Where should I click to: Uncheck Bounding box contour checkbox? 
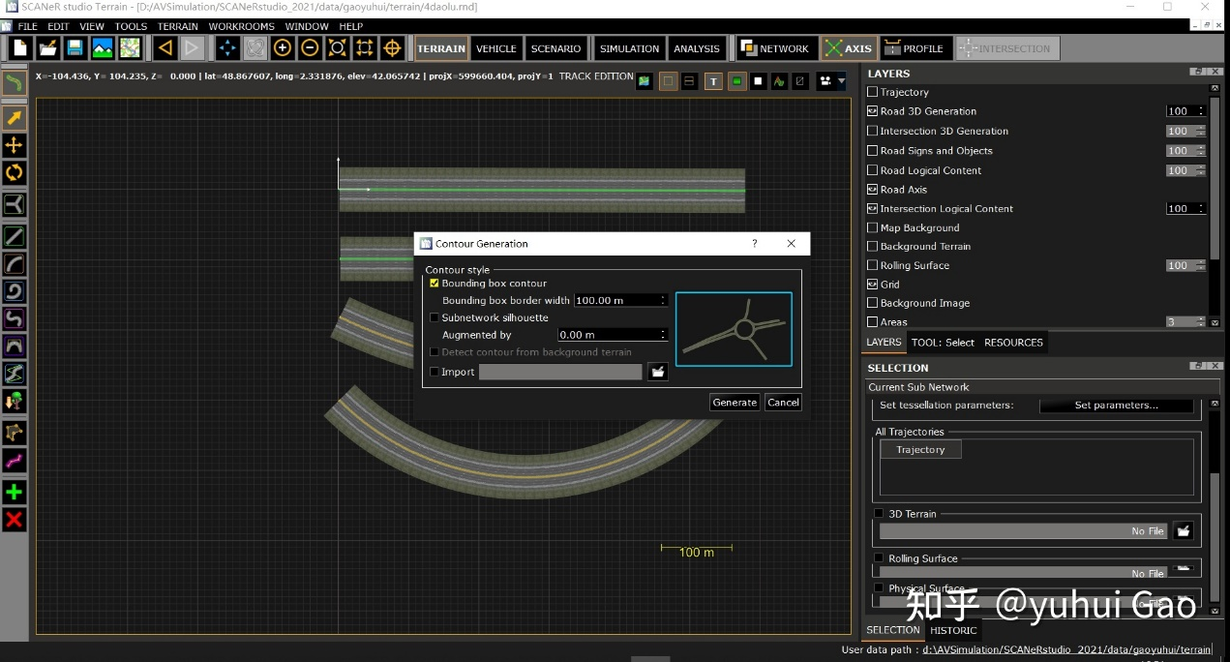pos(435,284)
